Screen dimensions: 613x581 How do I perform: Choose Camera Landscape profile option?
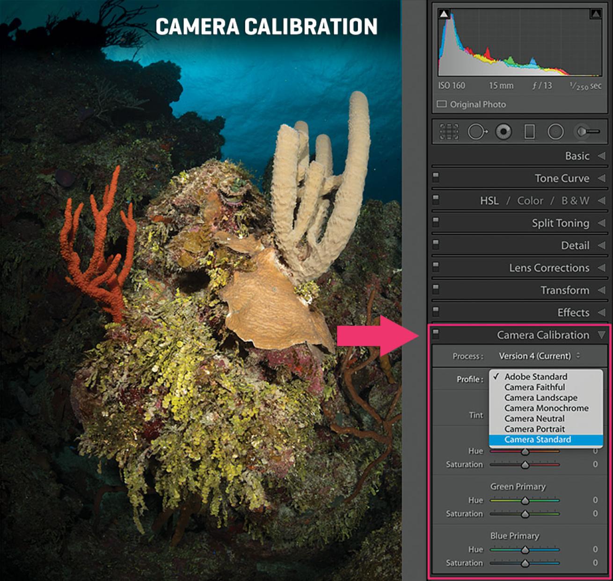tap(540, 397)
